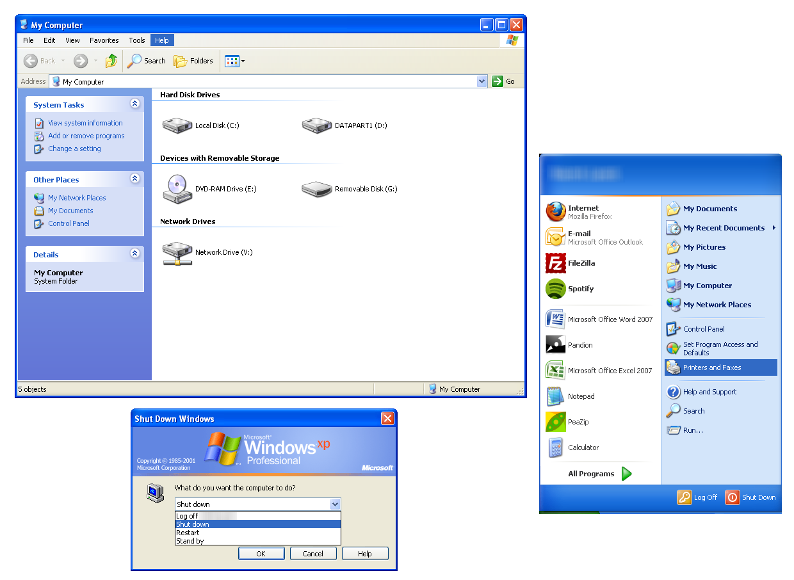
Task: Open Search in the My Computer toolbar
Action: (x=147, y=61)
